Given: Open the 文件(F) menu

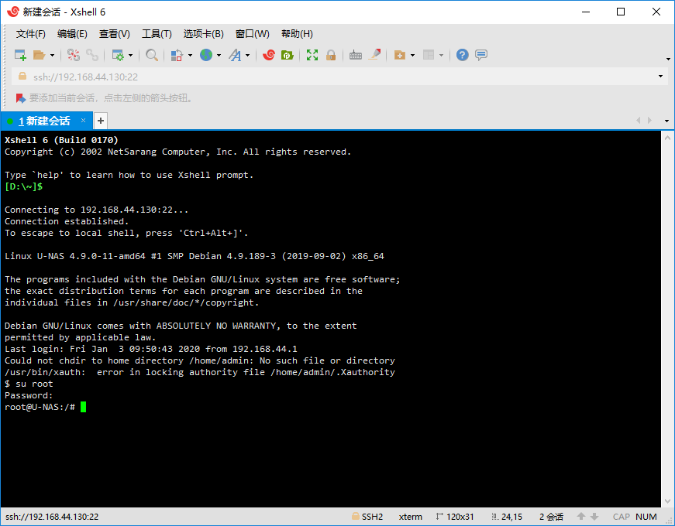Looking at the screenshot, I should tap(30, 33).
